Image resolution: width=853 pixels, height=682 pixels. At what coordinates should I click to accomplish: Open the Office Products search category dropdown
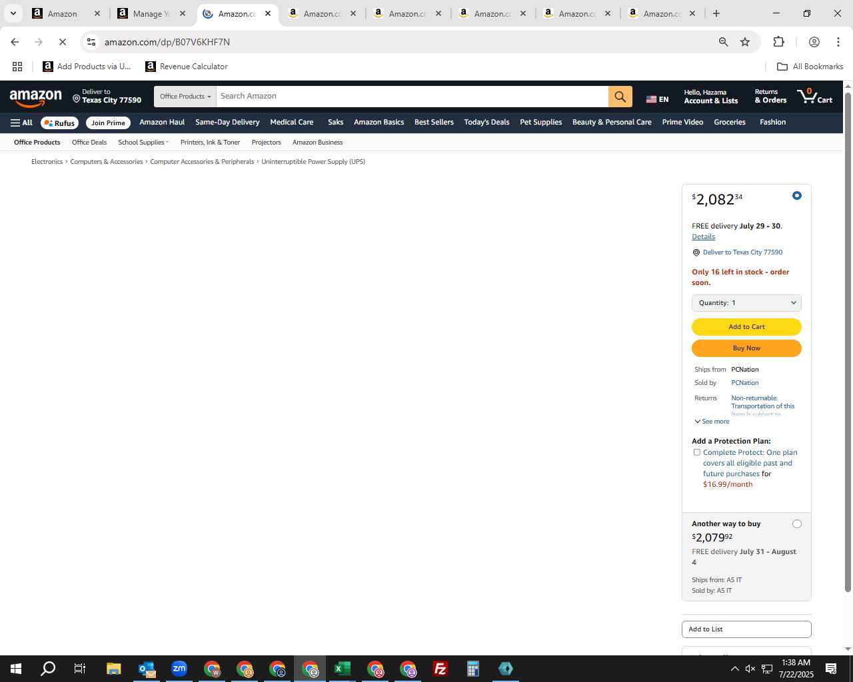tap(185, 97)
